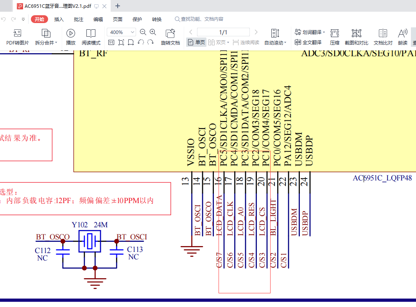Go to the next page arrow
The height and width of the screenshot is (307, 416).
pos(256,32)
